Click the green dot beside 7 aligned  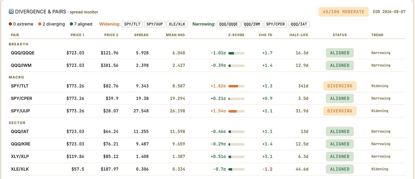pyautogui.click(x=71, y=24)
